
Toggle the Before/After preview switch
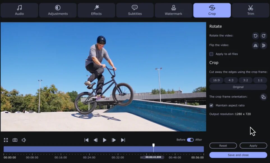pyautogui.click(x=190, y=140)
